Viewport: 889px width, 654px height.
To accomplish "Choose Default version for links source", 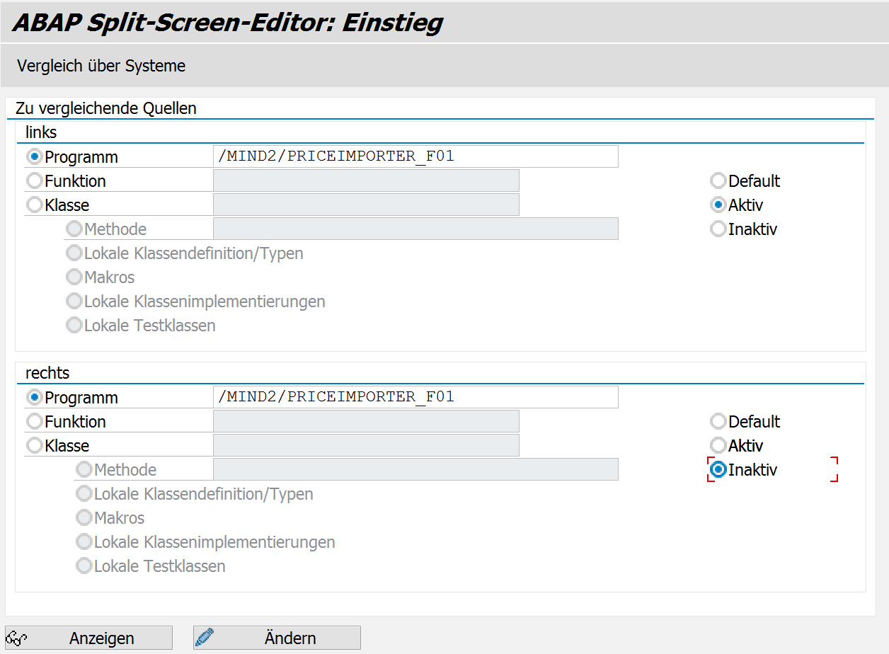I will [x=718, y=180].
